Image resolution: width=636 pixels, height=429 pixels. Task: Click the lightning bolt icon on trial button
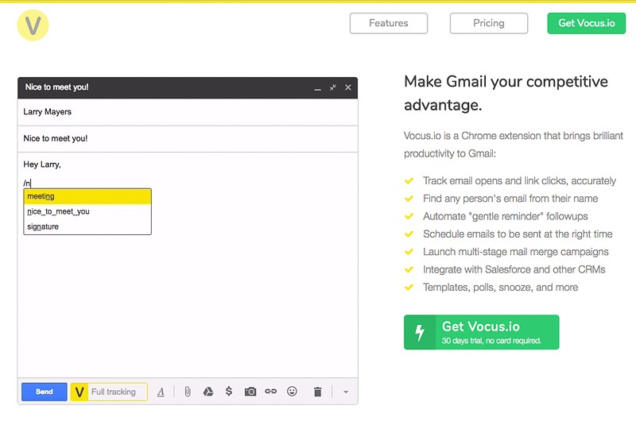[x=420, y=333]
